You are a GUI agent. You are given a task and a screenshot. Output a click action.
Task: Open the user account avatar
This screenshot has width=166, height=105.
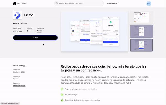coord(148,4)
